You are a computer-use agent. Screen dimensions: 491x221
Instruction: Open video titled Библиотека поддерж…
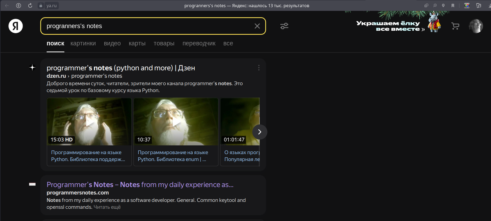point(88,156)
